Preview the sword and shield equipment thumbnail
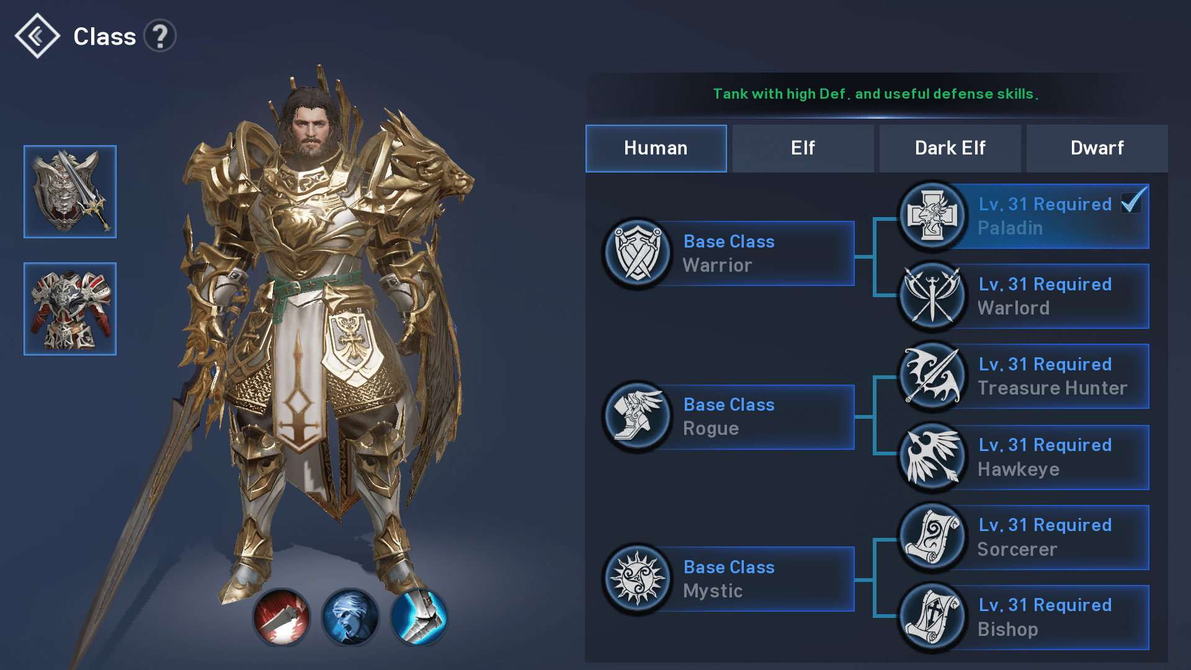Viewport: 1191px width, 670px height. point(70,192)
